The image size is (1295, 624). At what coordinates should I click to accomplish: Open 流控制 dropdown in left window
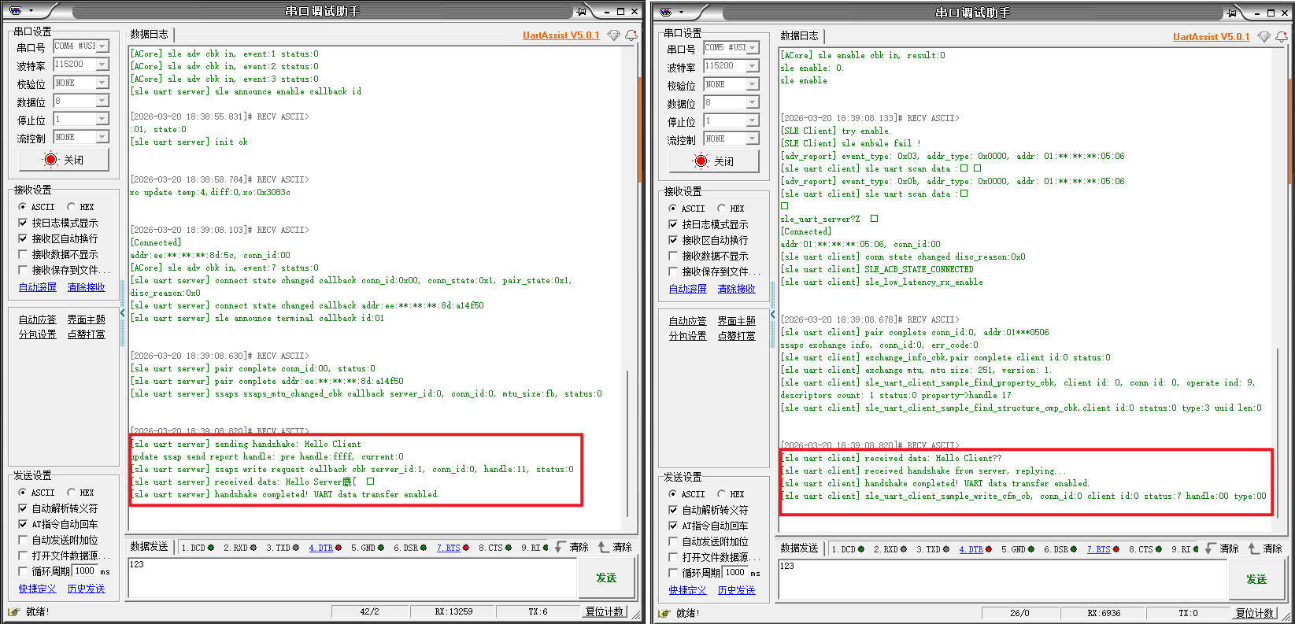click(x=102, y=137)
